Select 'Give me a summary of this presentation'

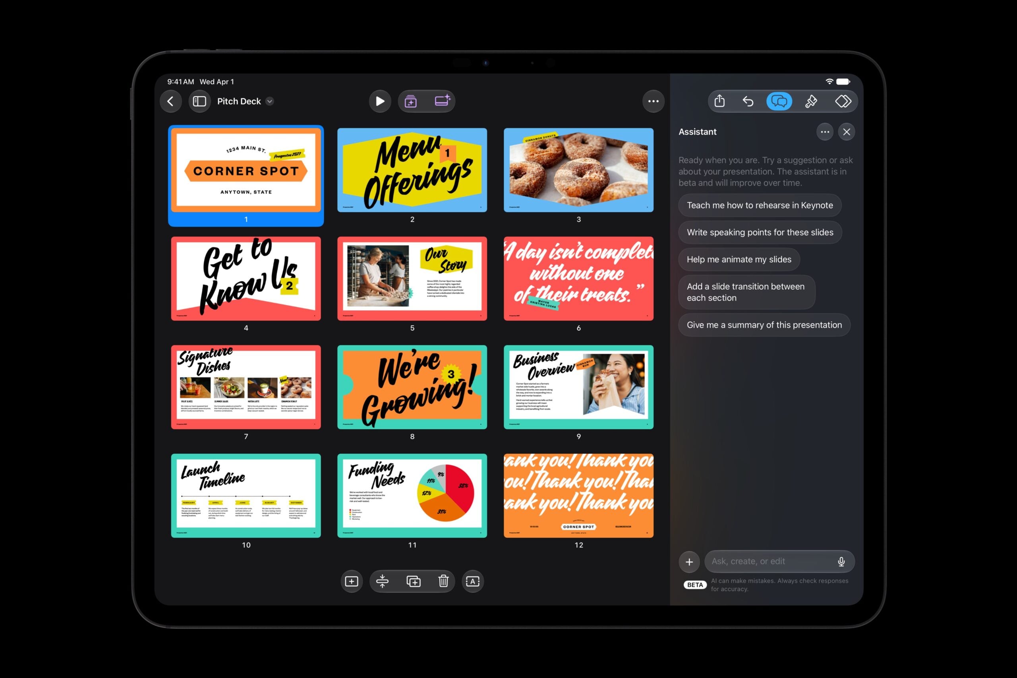coord(764,325)
